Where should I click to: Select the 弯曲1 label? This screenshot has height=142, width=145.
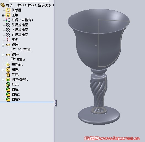coord(15,75)
